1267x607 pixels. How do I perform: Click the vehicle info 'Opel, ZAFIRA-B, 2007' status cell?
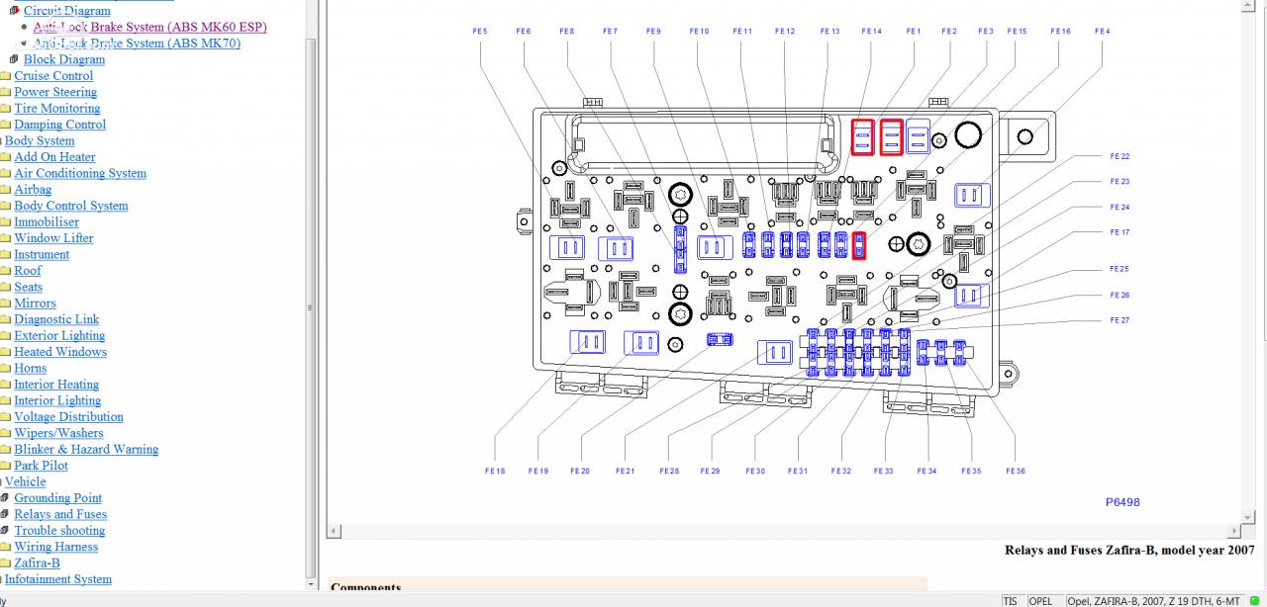1153,601
